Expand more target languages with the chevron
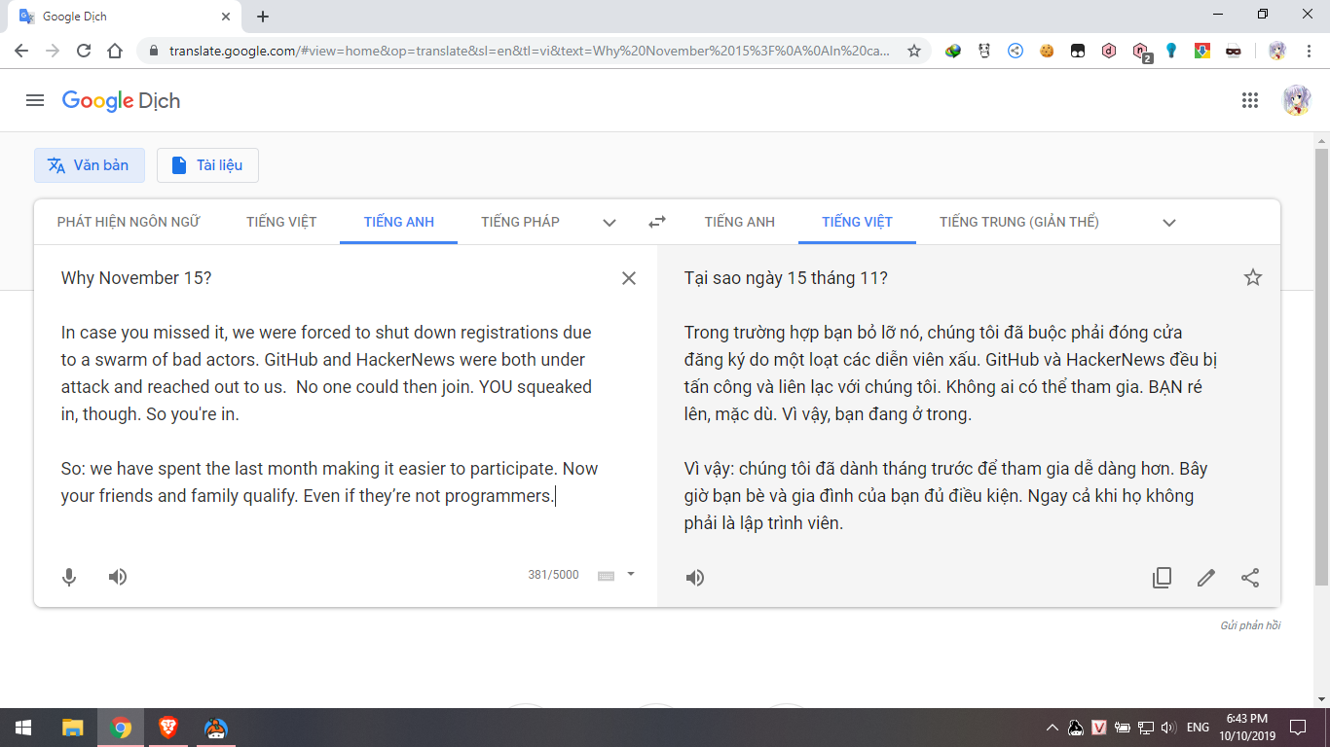This screenshot has height=747, width=1330. [x=1169, y=223]
